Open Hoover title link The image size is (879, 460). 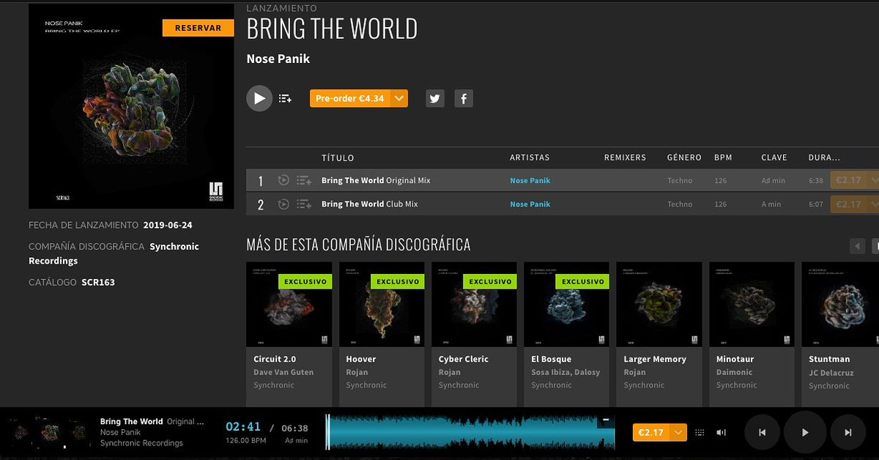click(361, 359)
